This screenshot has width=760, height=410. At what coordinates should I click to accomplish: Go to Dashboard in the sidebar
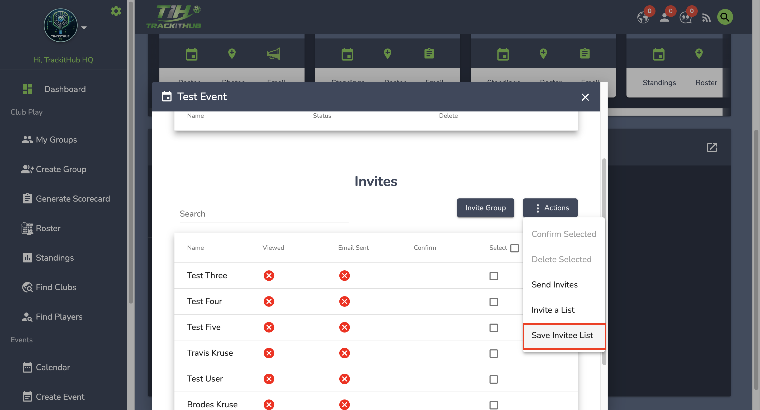click(65, 89)
